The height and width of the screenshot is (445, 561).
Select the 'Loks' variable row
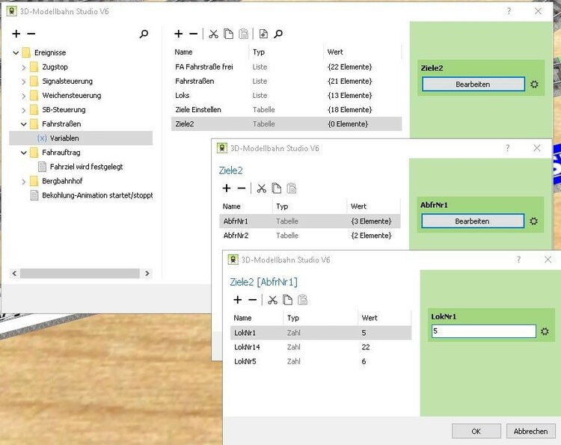pyautogui.click(x=286, y=96)
